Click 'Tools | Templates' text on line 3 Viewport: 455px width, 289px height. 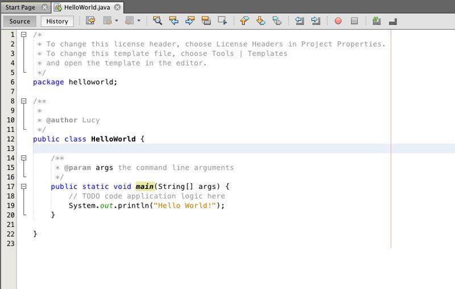point(250,53)
